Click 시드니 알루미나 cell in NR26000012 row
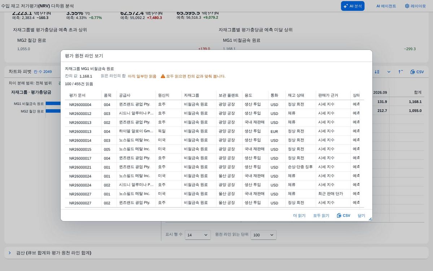The image size is (433, 271). pos(136,113)
